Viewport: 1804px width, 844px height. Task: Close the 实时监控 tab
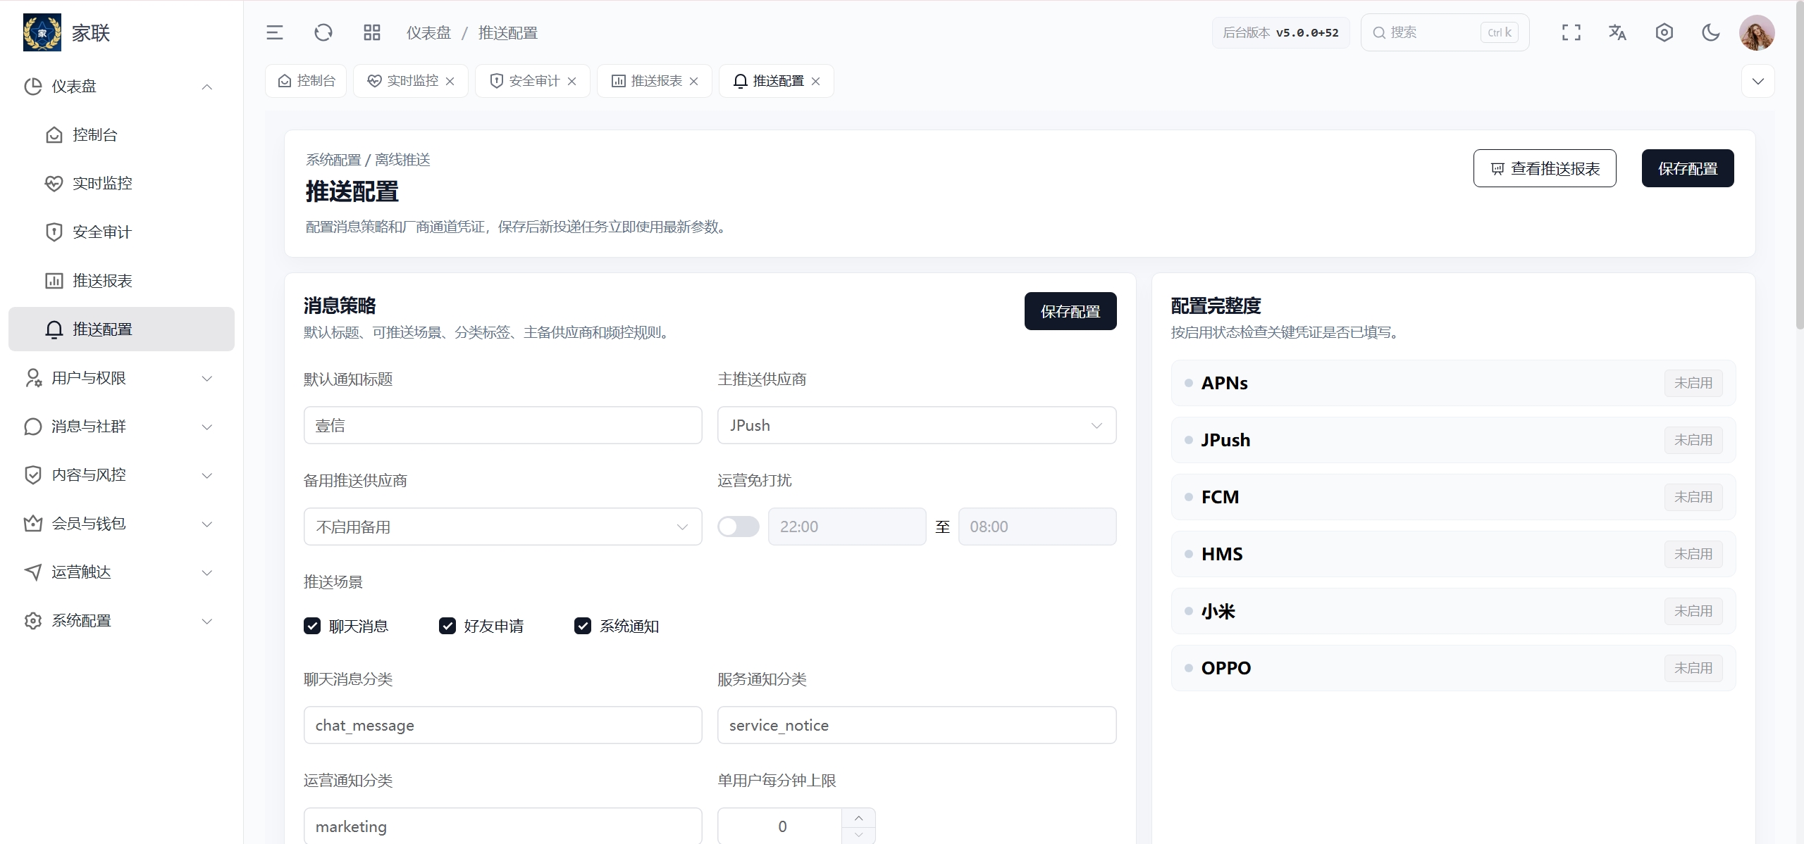coord(450,81)
